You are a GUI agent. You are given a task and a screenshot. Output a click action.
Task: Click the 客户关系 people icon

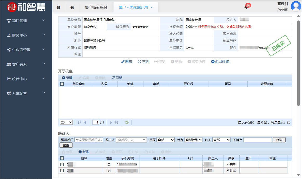click(x=9, y=64)
